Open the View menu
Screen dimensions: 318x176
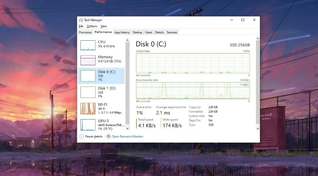(104, 26)
